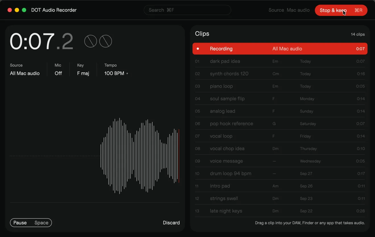The width and height of the screenshot is (375, 237).
Task: Click the recording waveform display
Action: [x=95, y=156]
